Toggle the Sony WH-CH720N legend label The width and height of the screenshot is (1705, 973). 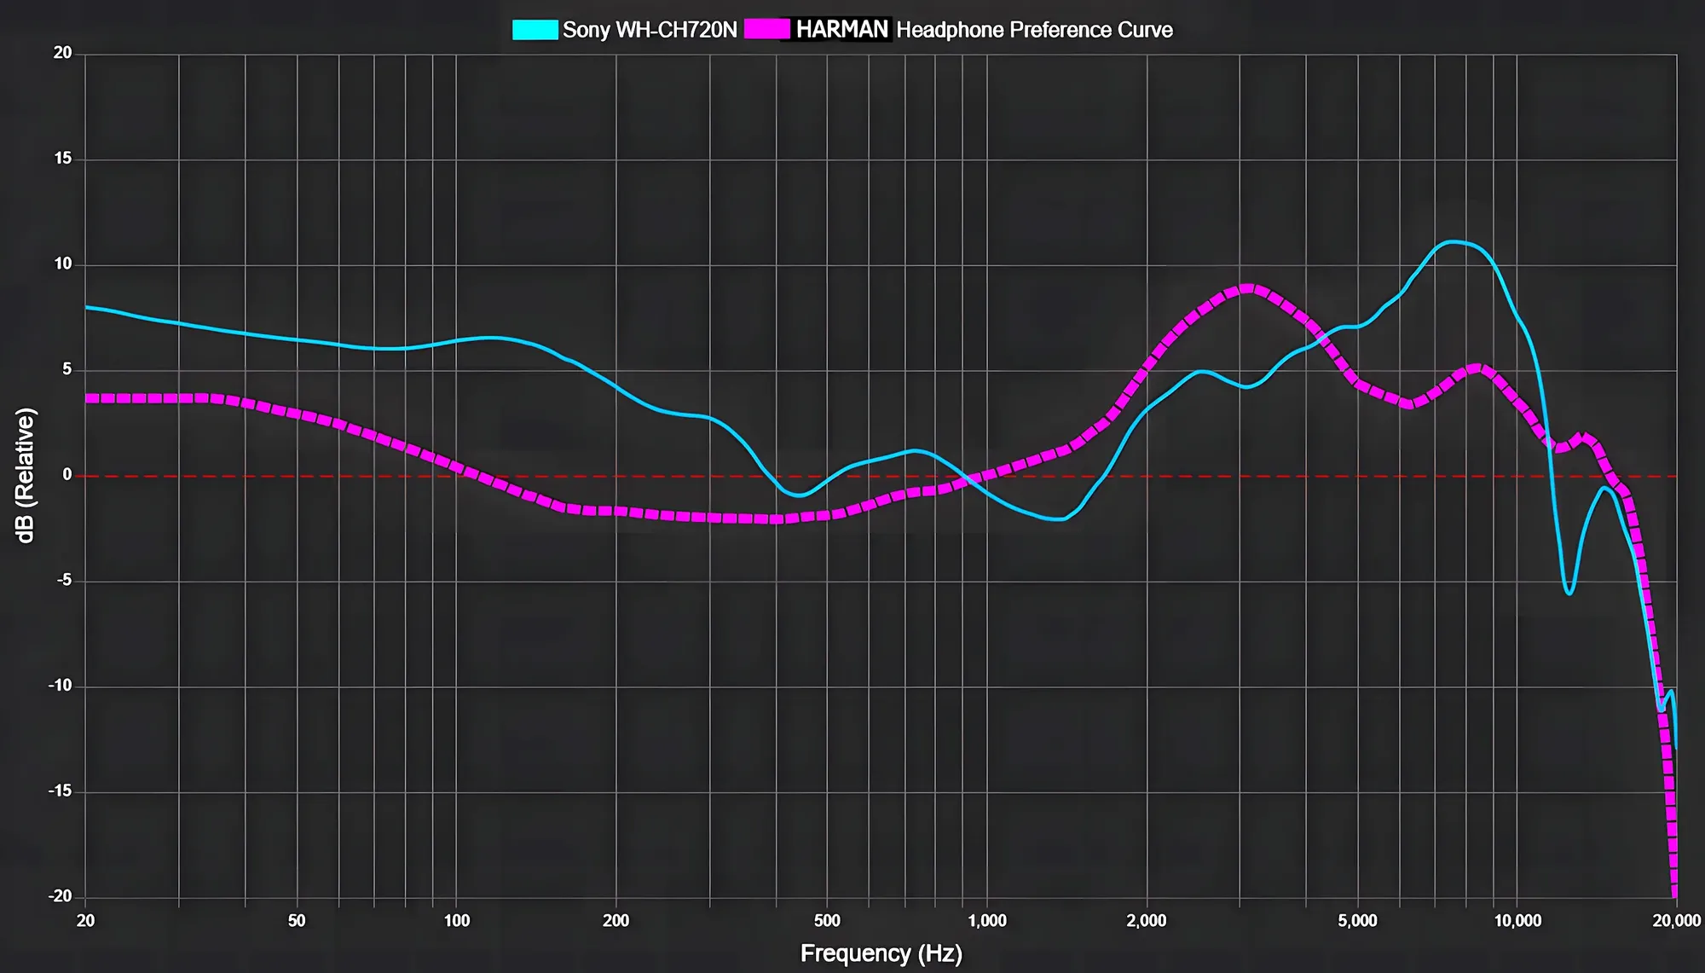point(650,30)
